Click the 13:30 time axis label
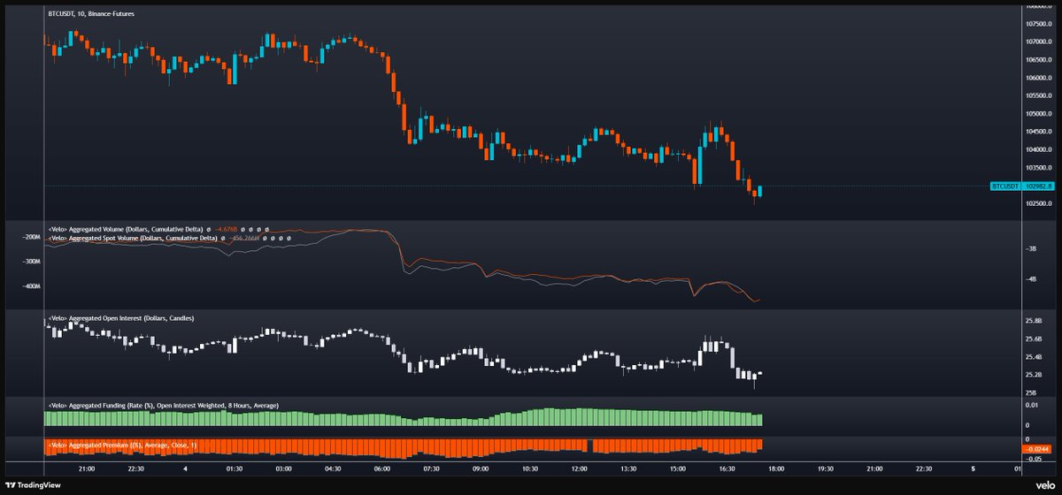This screenshot has width=1062, height=495. coord(628,468)
